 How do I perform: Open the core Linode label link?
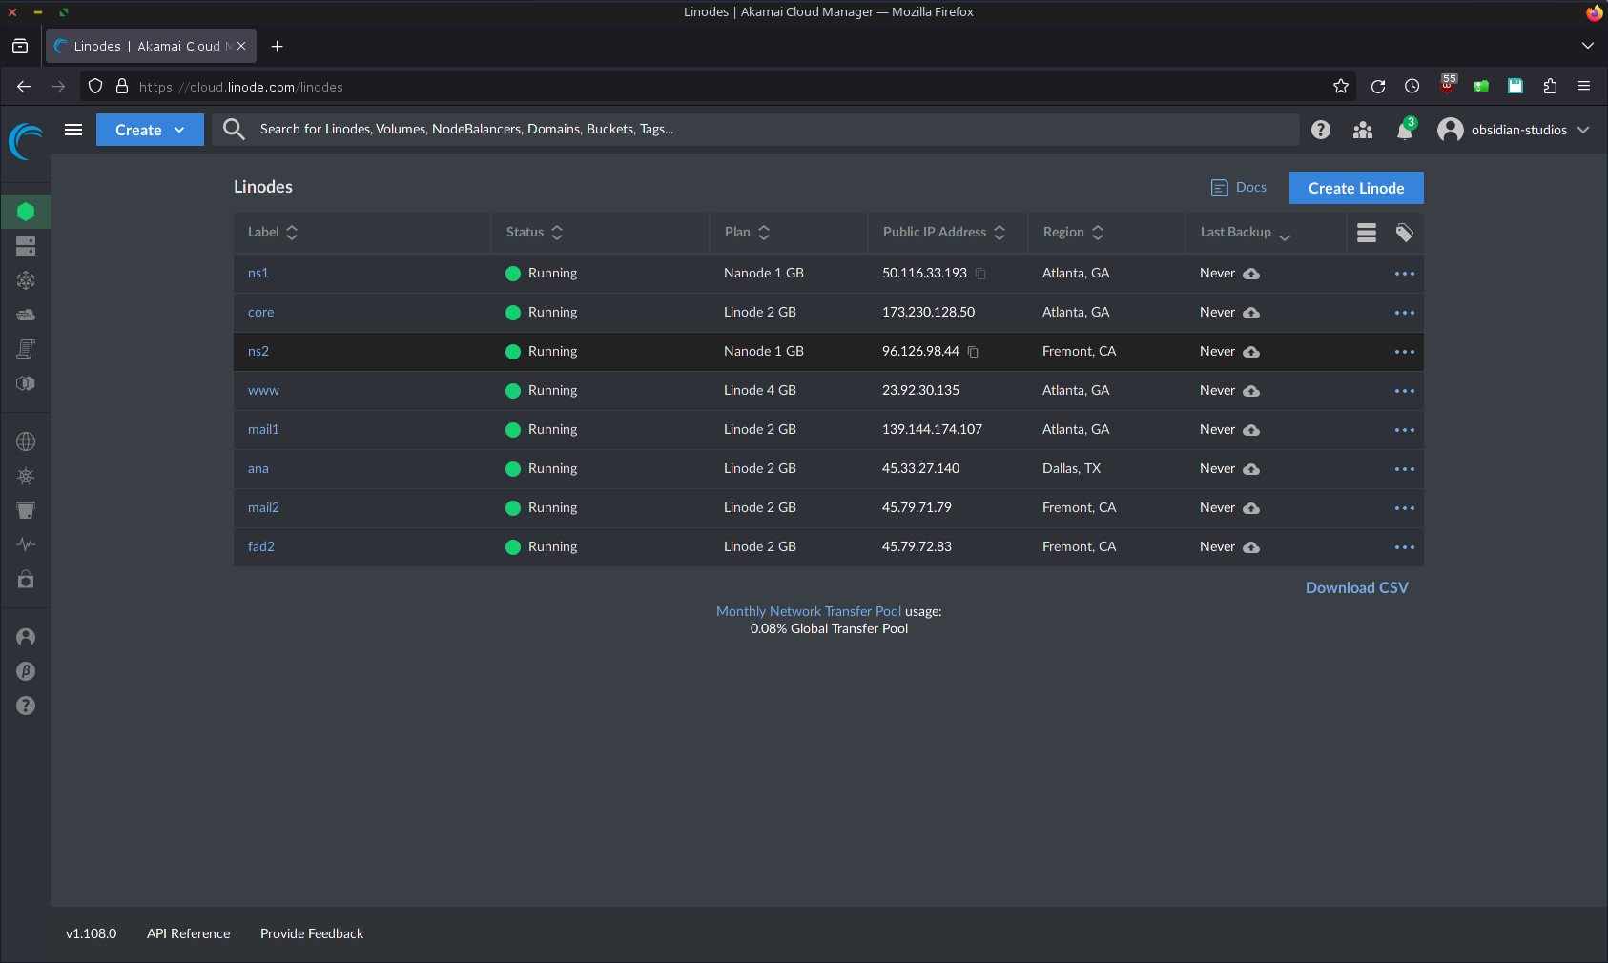[x=260, y=313]
